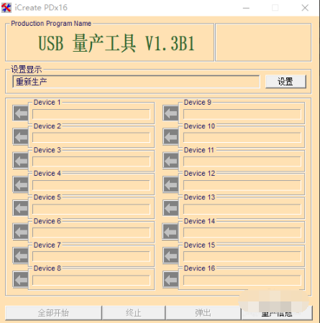
Task: Click the iCreate app icon in title bar
Action: (6, 8)
